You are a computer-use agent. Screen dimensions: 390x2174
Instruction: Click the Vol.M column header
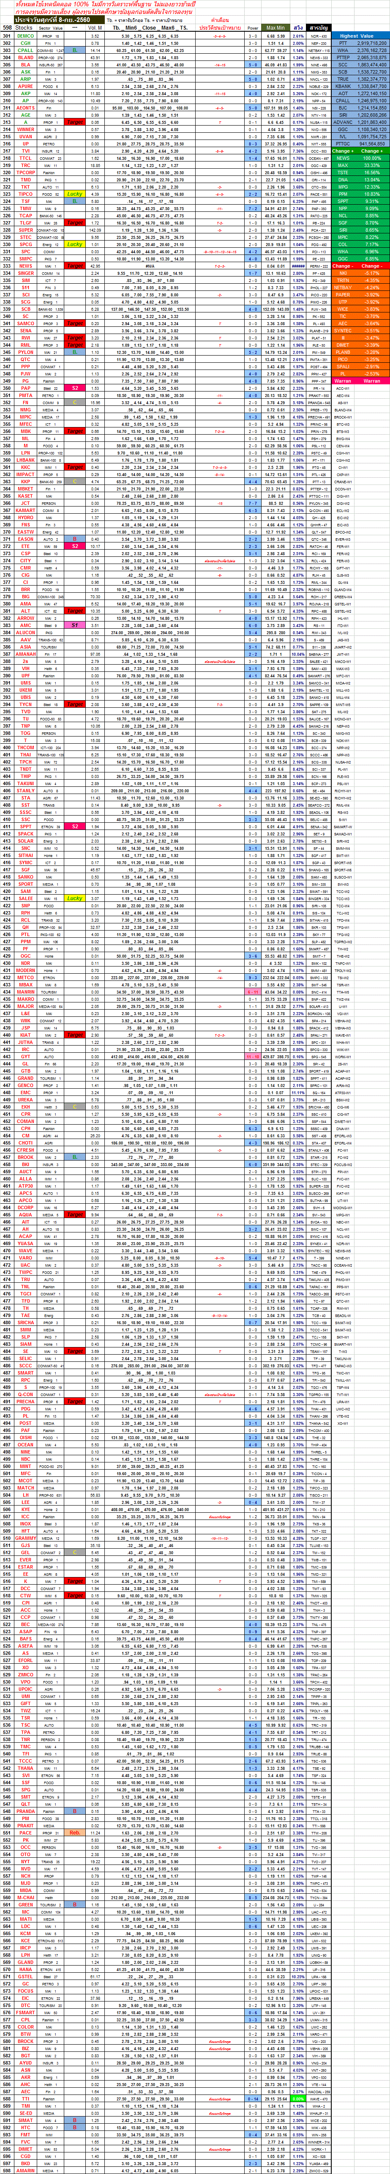pos(95,28)
